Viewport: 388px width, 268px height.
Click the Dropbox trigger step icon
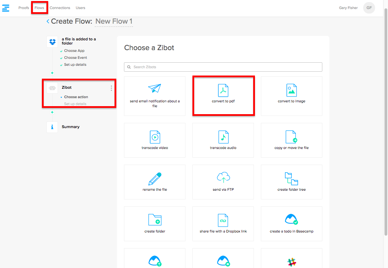pos(52,42)
